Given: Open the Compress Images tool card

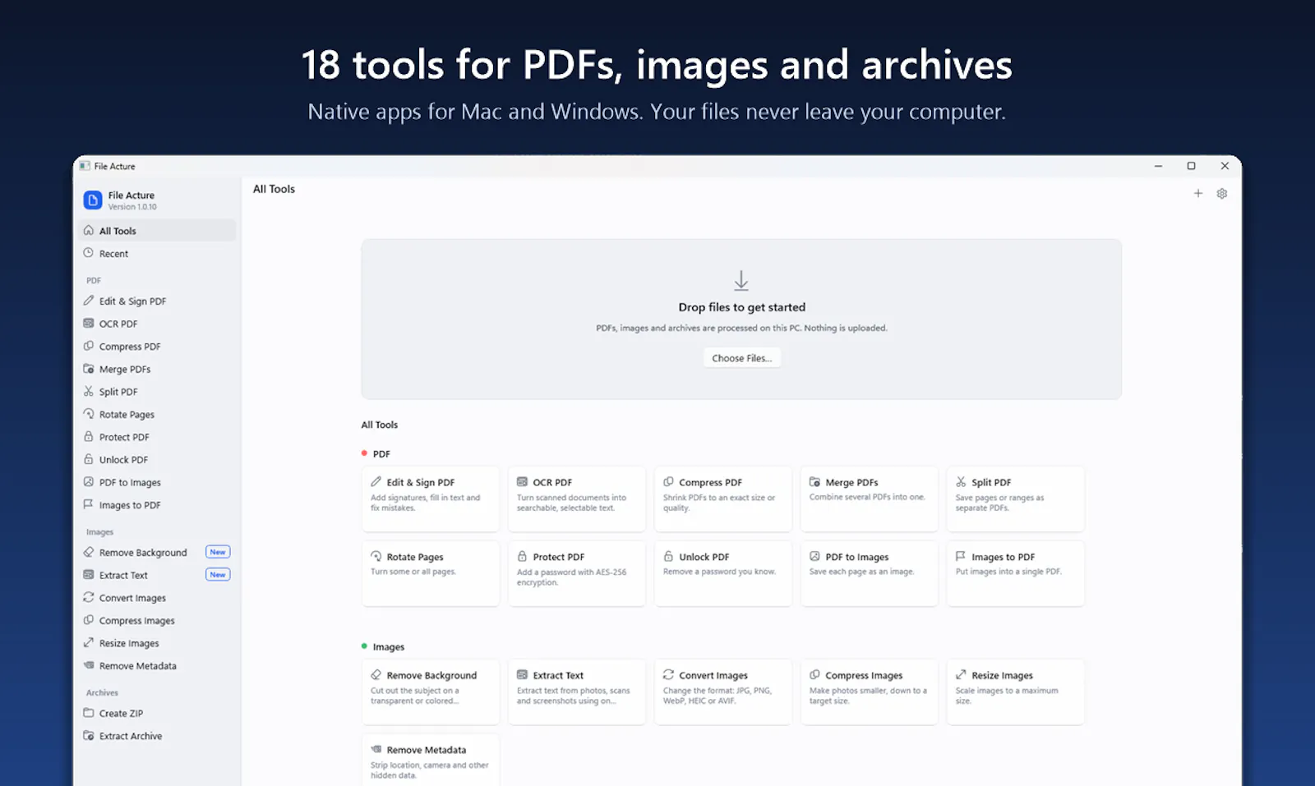Looking at the screenshot, I should [x=869, y=692].
